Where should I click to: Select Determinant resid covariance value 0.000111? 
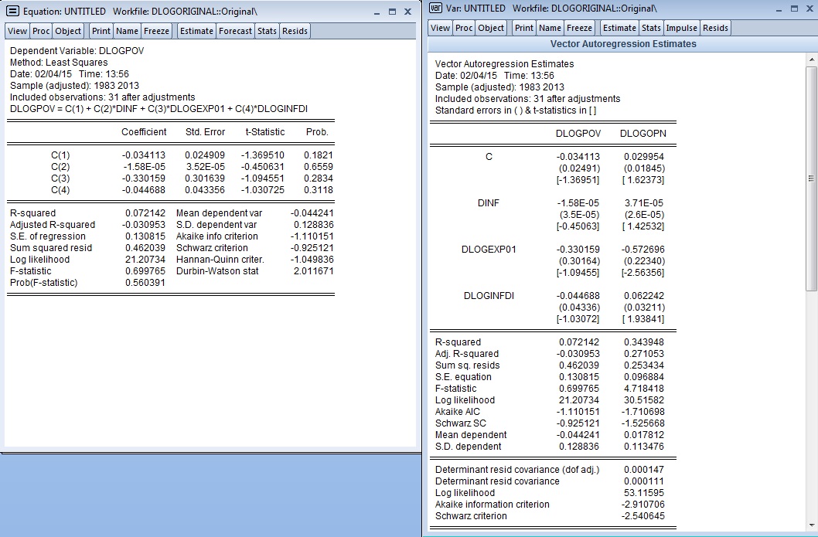coord(644,481)
